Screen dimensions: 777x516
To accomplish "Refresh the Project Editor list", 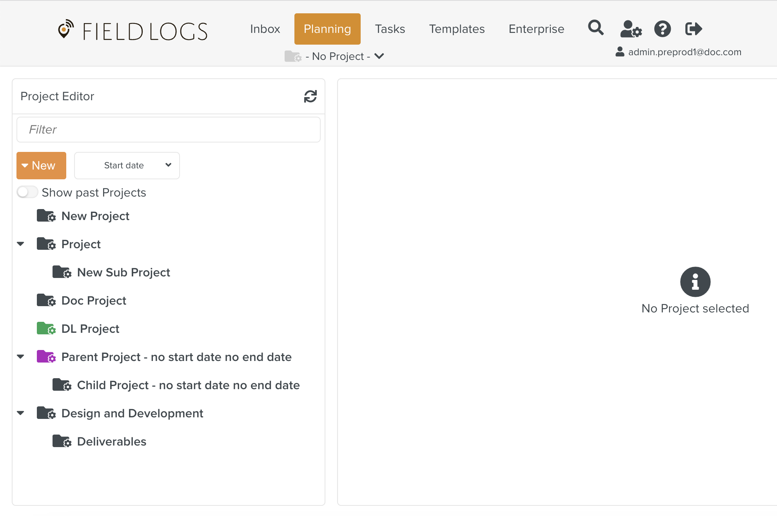I will tap(310, 96).
